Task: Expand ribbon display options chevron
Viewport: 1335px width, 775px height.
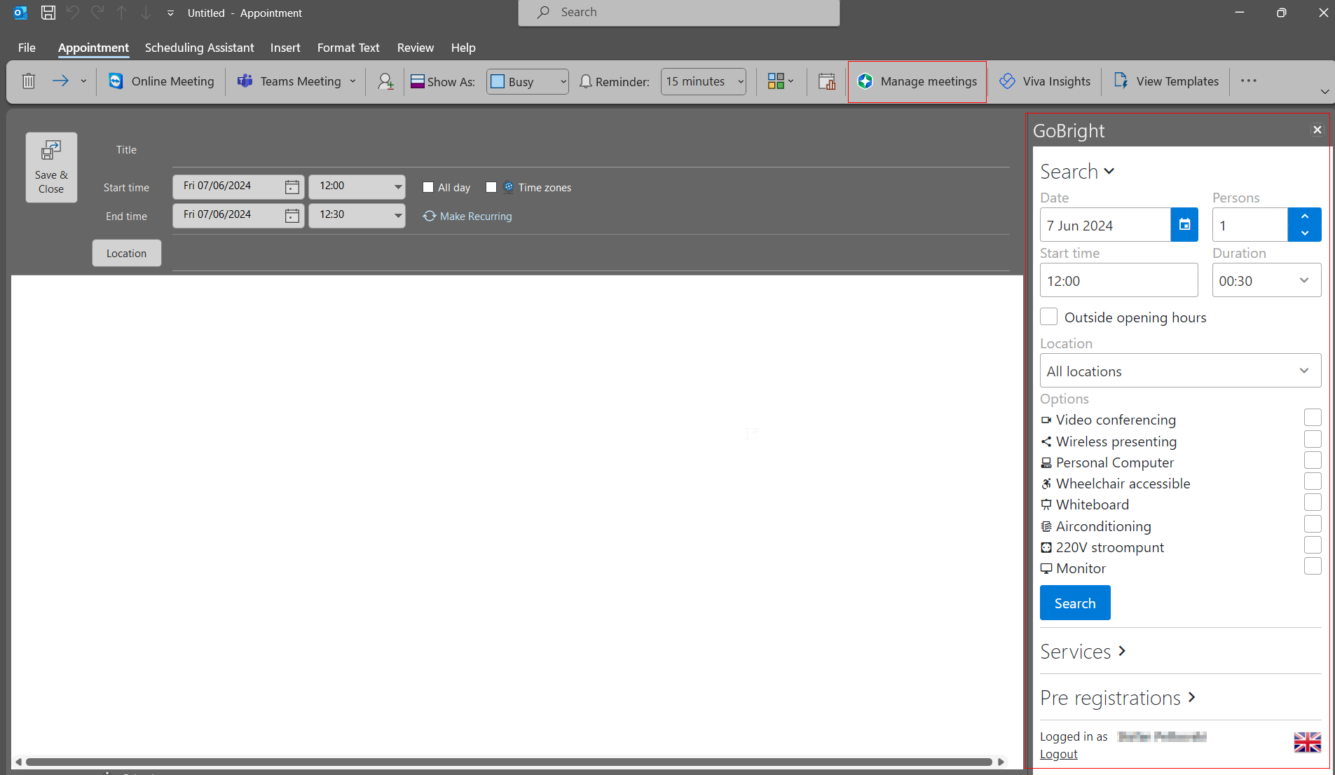Action: [1324, 92]
